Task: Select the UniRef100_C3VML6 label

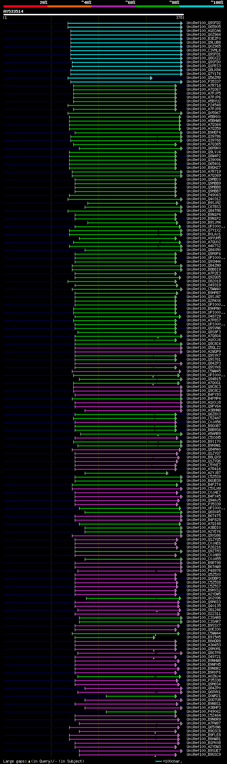Action: [204, 51]
